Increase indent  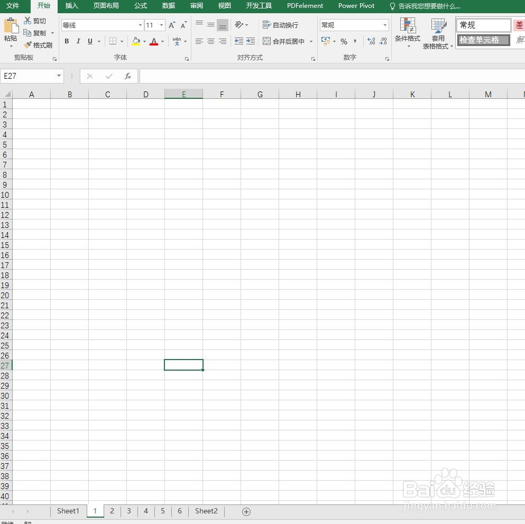(x=251, y=41)
